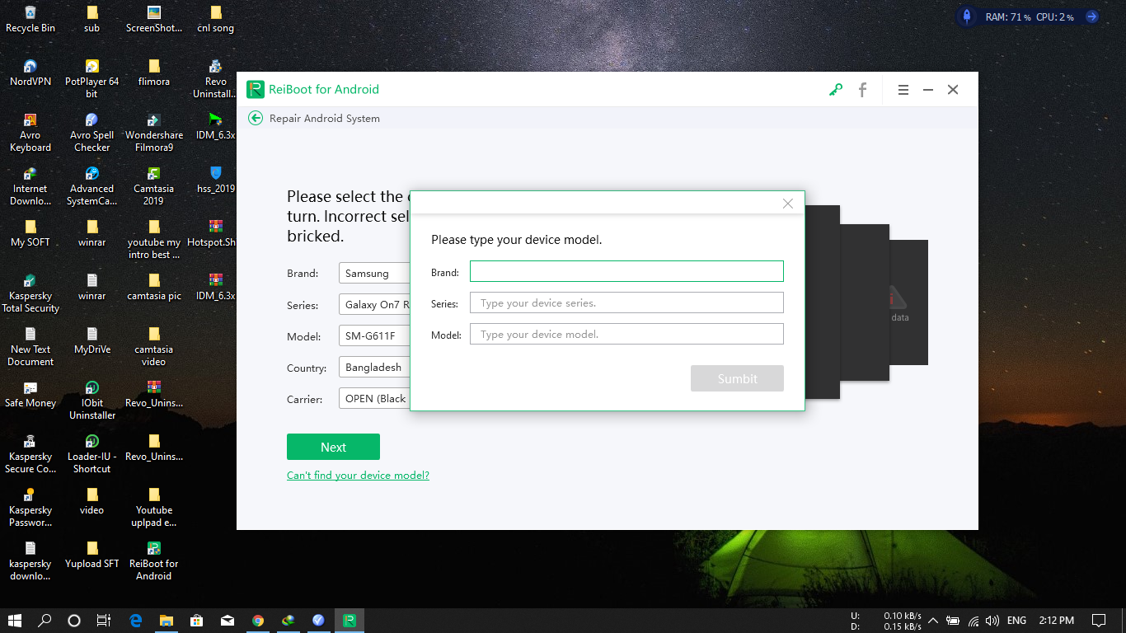This screenshot has width=1126, height=633.
Task: Open File Explorer from the taskbar
Action: pyautogui.click(x=167, y=620)
